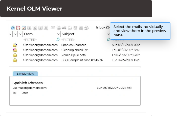This screenshot has height=116, width=177.
Task: Open the From column dropdown arrow
Action: click(x=58, y=34)
